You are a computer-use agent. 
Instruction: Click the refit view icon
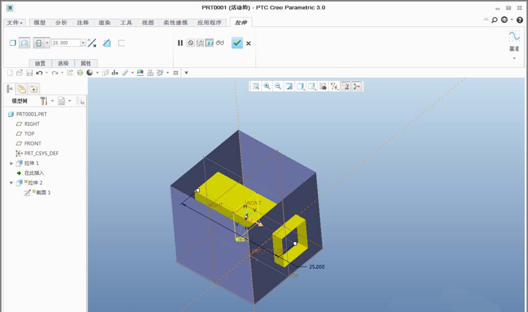[256, 87]
